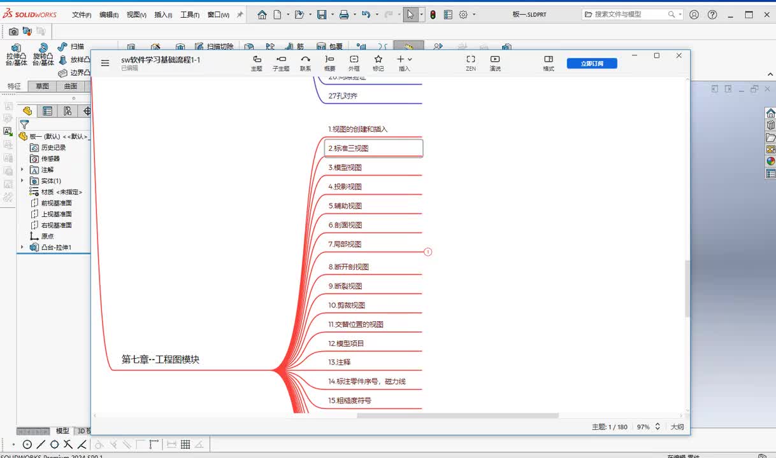Add a summary (概要) bracket
776x458 pixels.
pos(329,63)
